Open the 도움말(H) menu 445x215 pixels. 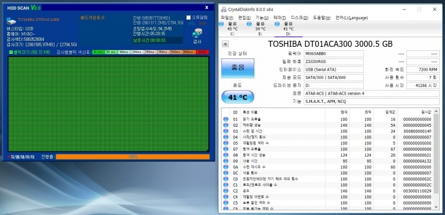322,18
